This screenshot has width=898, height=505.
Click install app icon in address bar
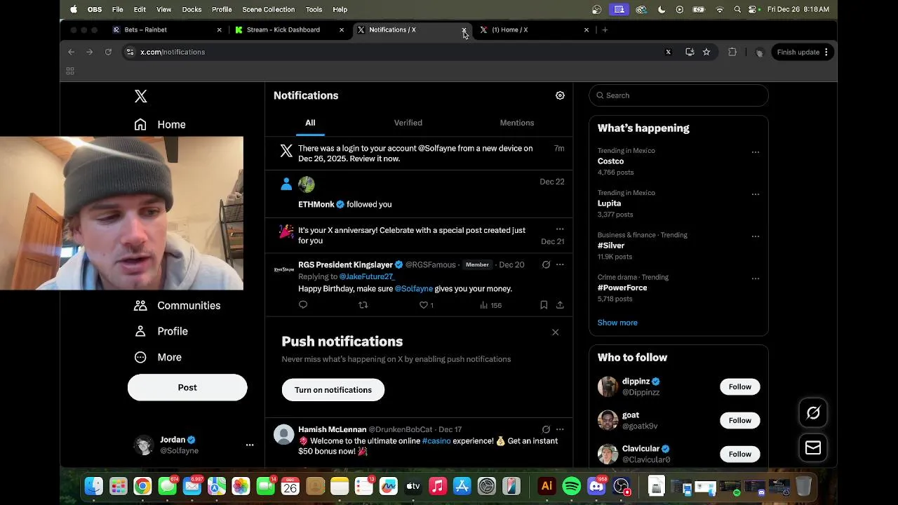pos(690,52)
